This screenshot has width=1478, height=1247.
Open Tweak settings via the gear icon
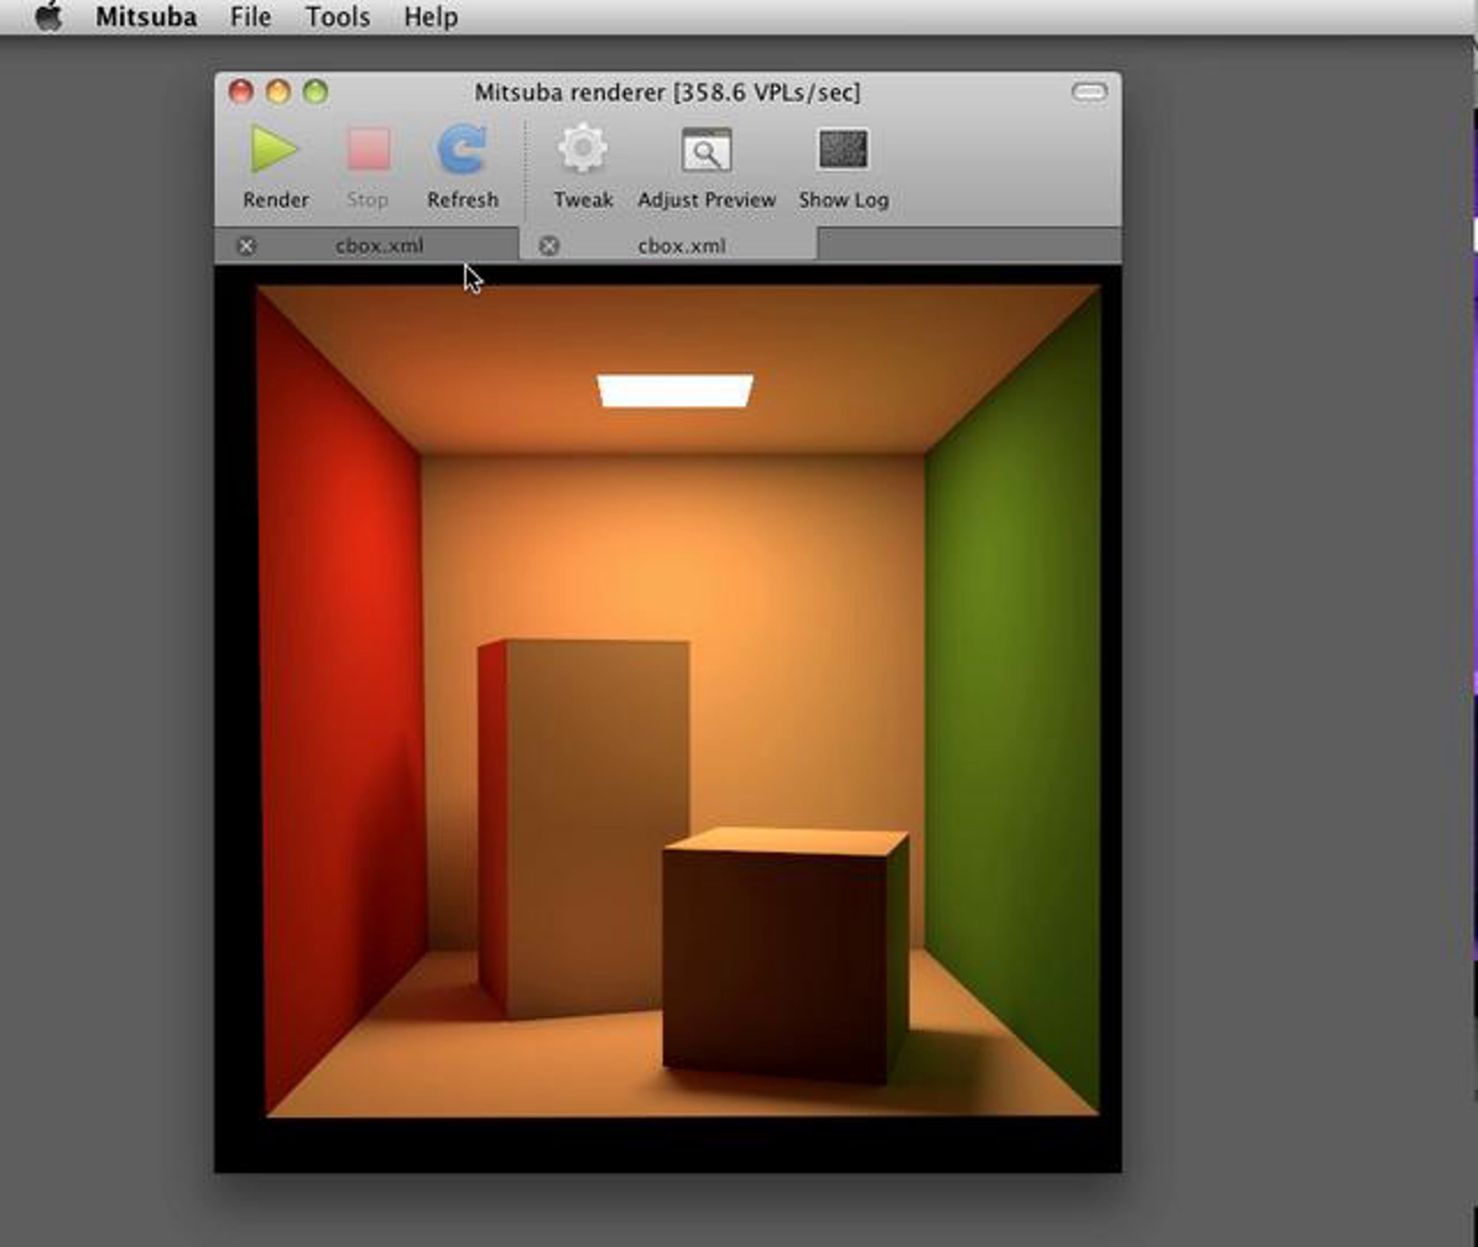coord(583,148)
